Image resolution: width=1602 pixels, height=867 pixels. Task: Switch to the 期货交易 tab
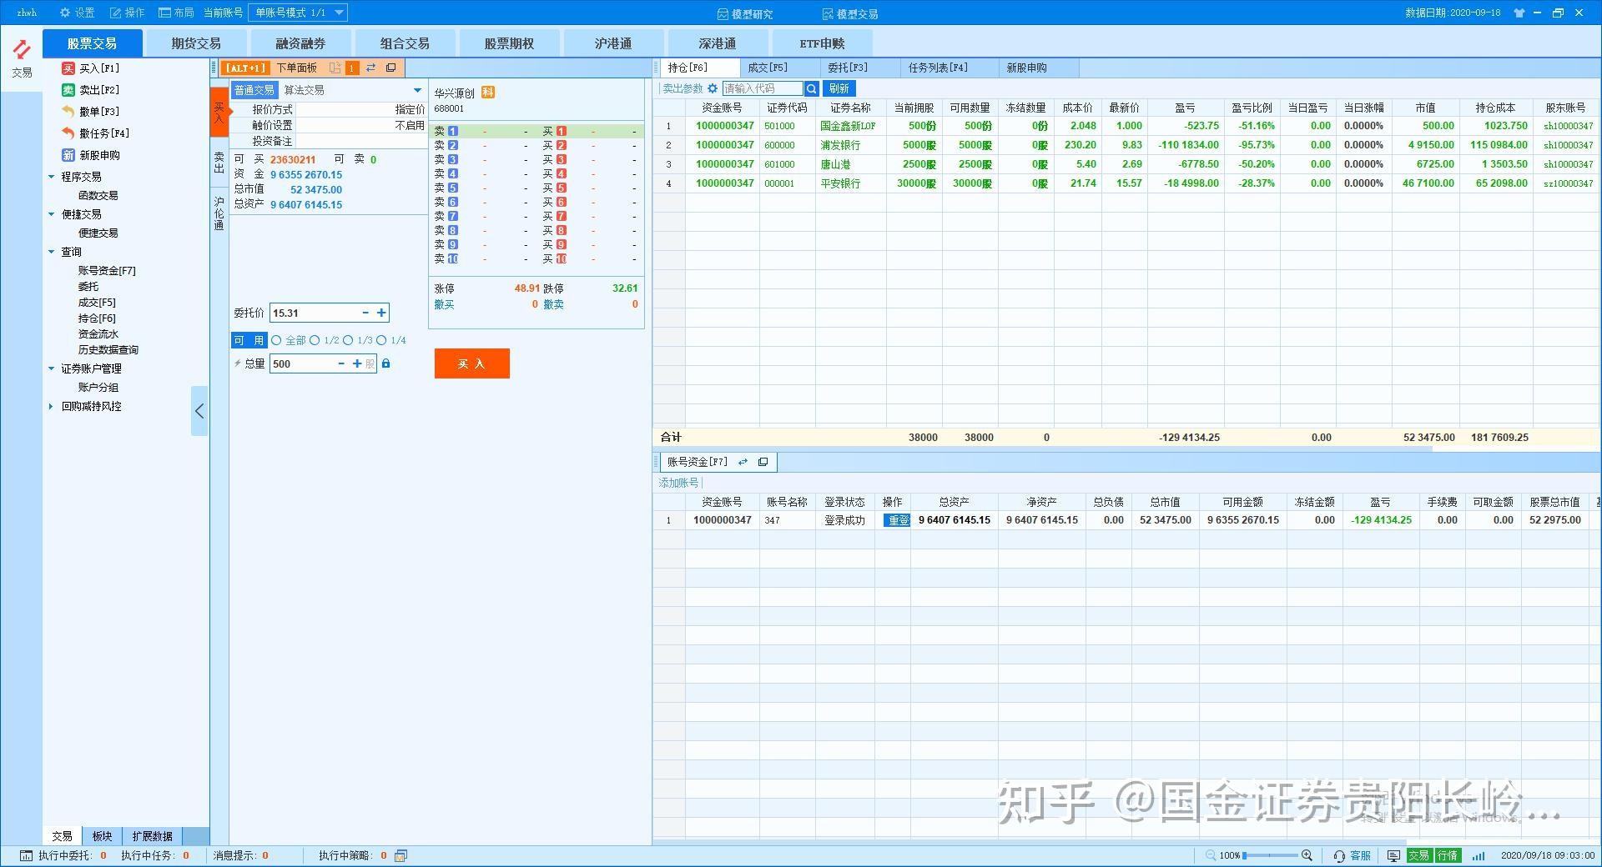[x=194, y=43]
